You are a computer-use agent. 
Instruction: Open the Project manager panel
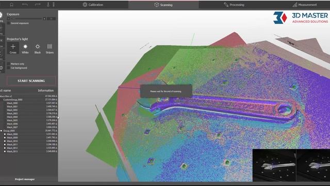click(x=25, y=179)
